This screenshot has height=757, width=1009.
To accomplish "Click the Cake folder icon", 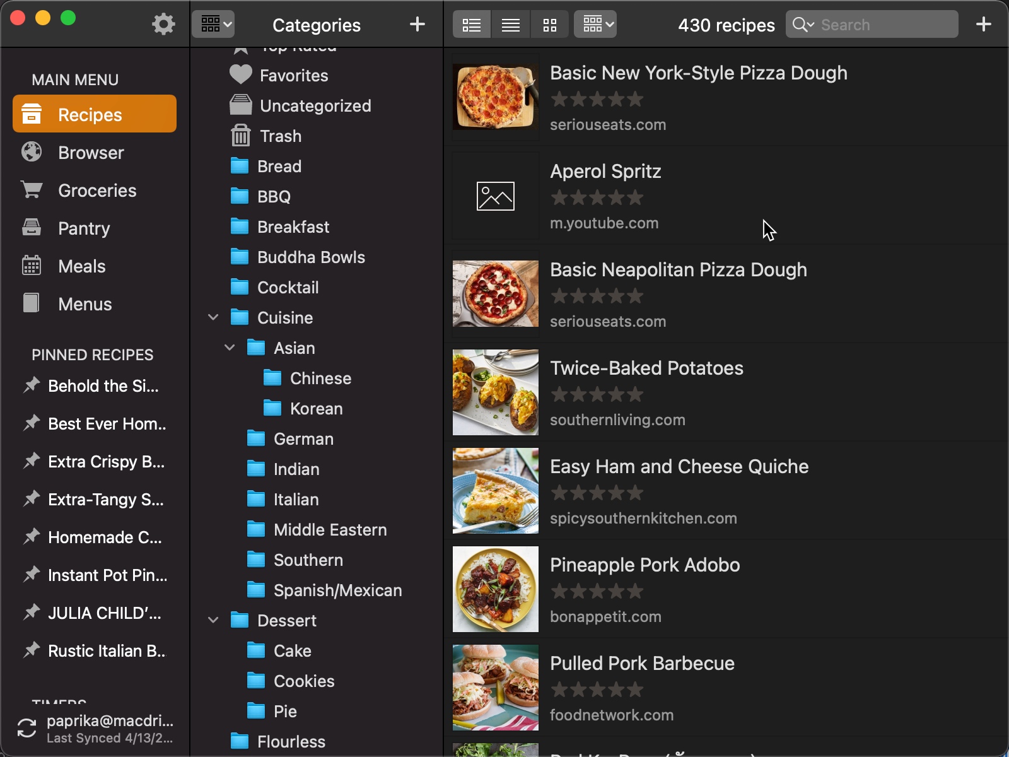I will coord(255,650).
